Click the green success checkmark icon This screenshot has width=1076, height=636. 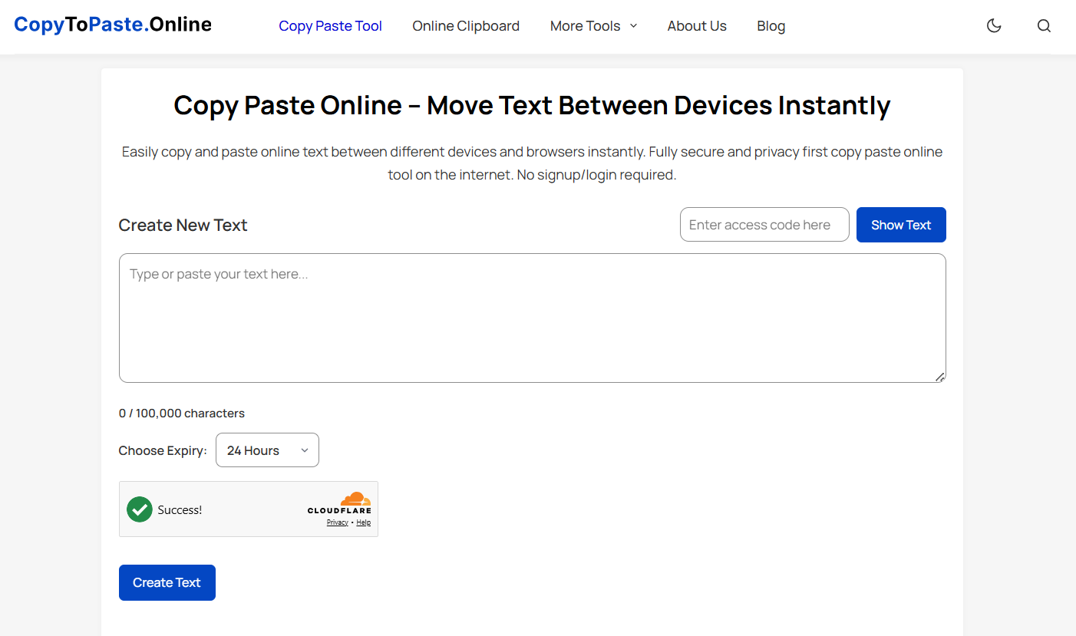point(140,509)
